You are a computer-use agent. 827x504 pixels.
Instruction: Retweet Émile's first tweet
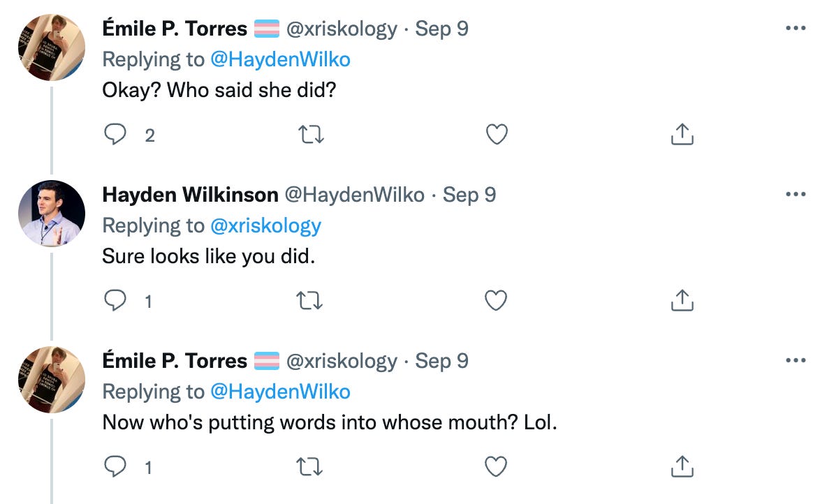coord(309,134)
